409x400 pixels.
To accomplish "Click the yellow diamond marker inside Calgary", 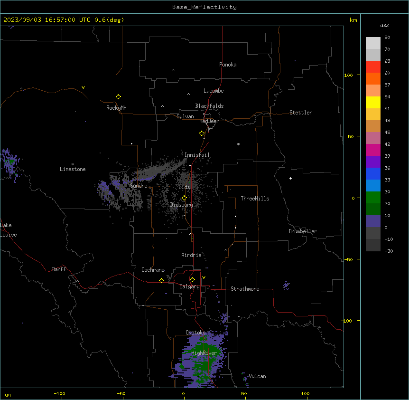I will (192, 280).
